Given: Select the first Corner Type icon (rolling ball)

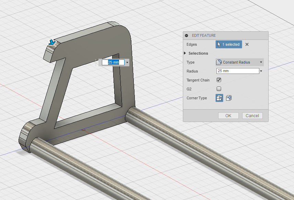Looking at the screenshot, I should pyautogui.click(x=219, y=98).
